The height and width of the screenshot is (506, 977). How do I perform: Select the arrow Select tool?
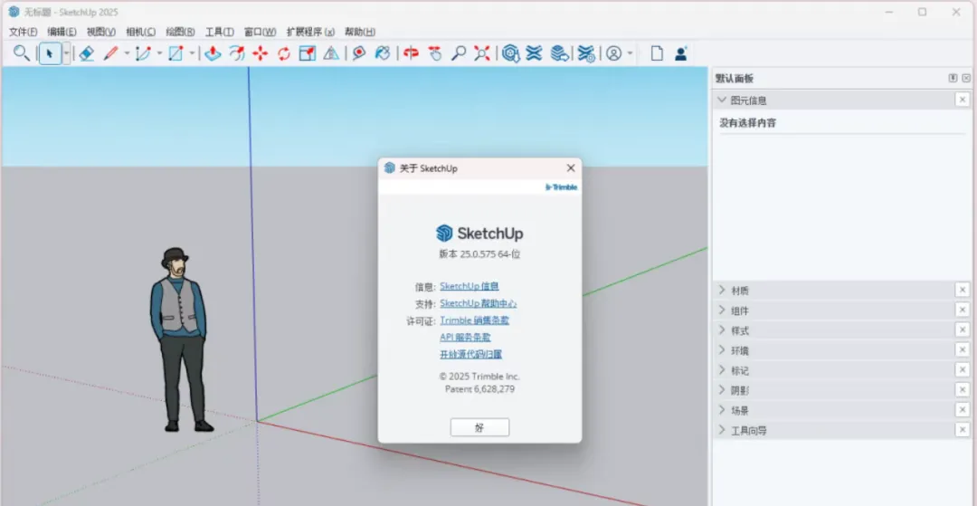(x=50, y=53)
